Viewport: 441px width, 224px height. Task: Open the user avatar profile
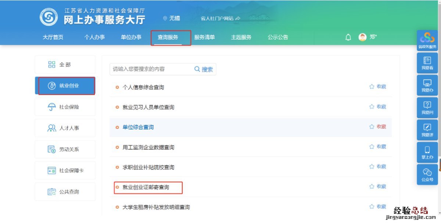click(363, 37)
